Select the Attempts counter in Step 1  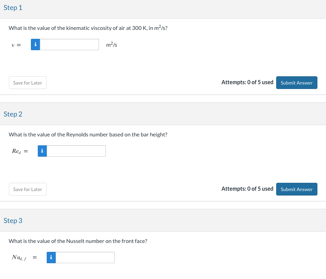(247, 82)
